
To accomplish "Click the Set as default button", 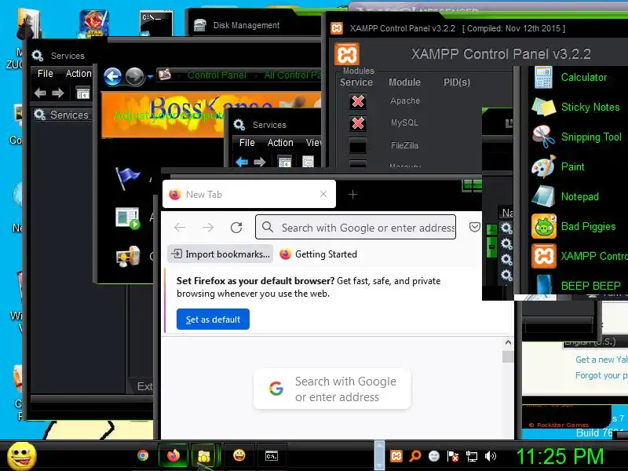I will (213, 319).
